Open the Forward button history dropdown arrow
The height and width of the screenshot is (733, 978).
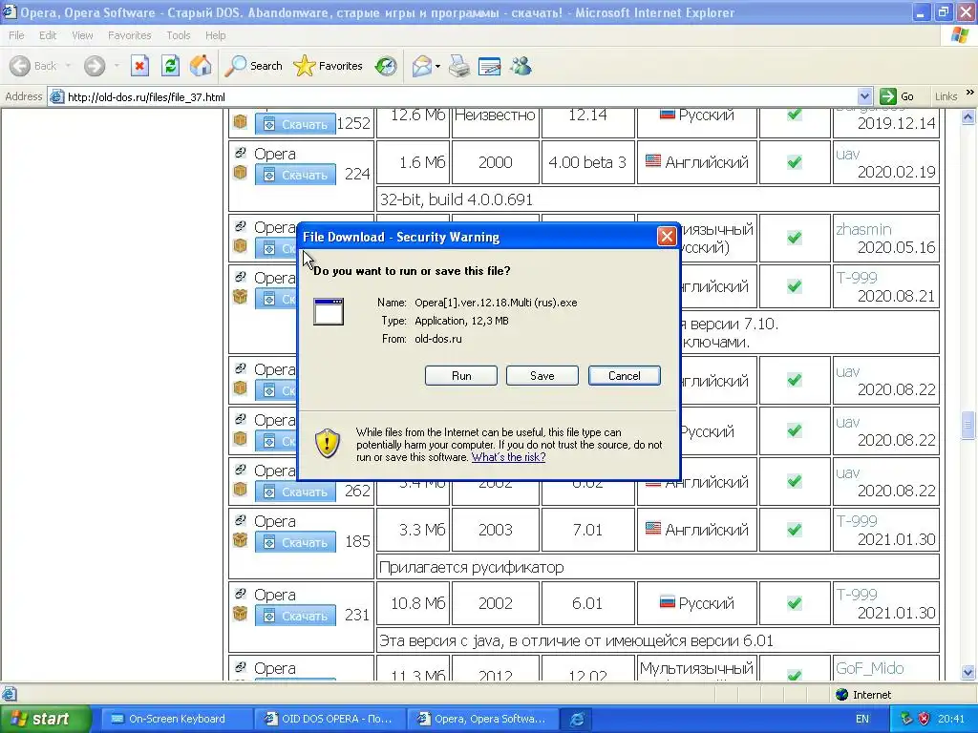pyautogui.click(x=116, y=66)
